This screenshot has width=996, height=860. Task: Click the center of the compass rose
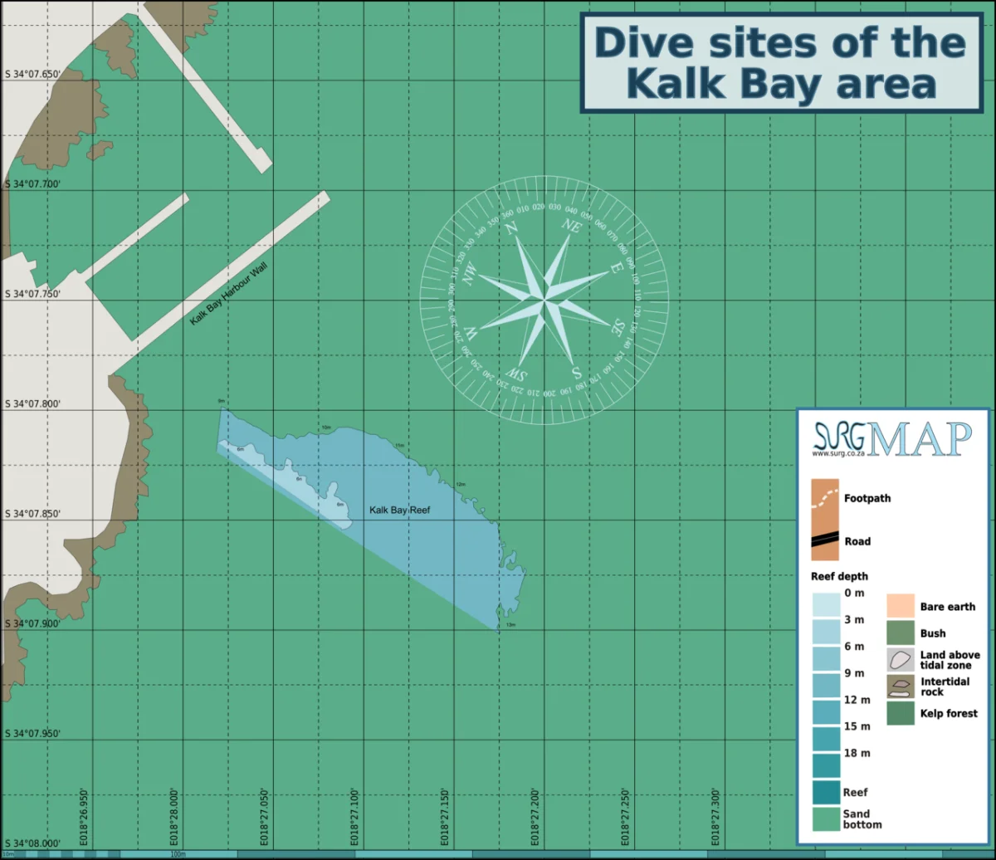(x=544, y=300)
